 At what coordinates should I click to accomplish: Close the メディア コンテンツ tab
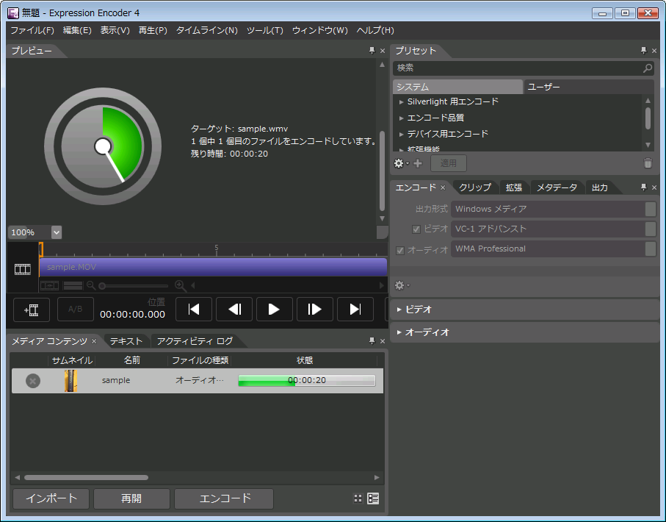pyautogui.click(x=94, y=341)
